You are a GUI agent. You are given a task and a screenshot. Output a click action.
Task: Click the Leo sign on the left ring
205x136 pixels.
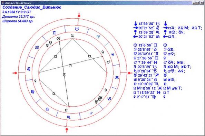(x=29, y=69)
